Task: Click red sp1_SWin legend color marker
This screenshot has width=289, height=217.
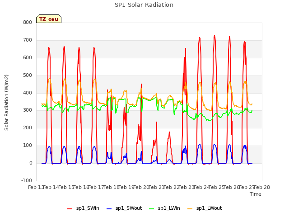Action: 70,209
